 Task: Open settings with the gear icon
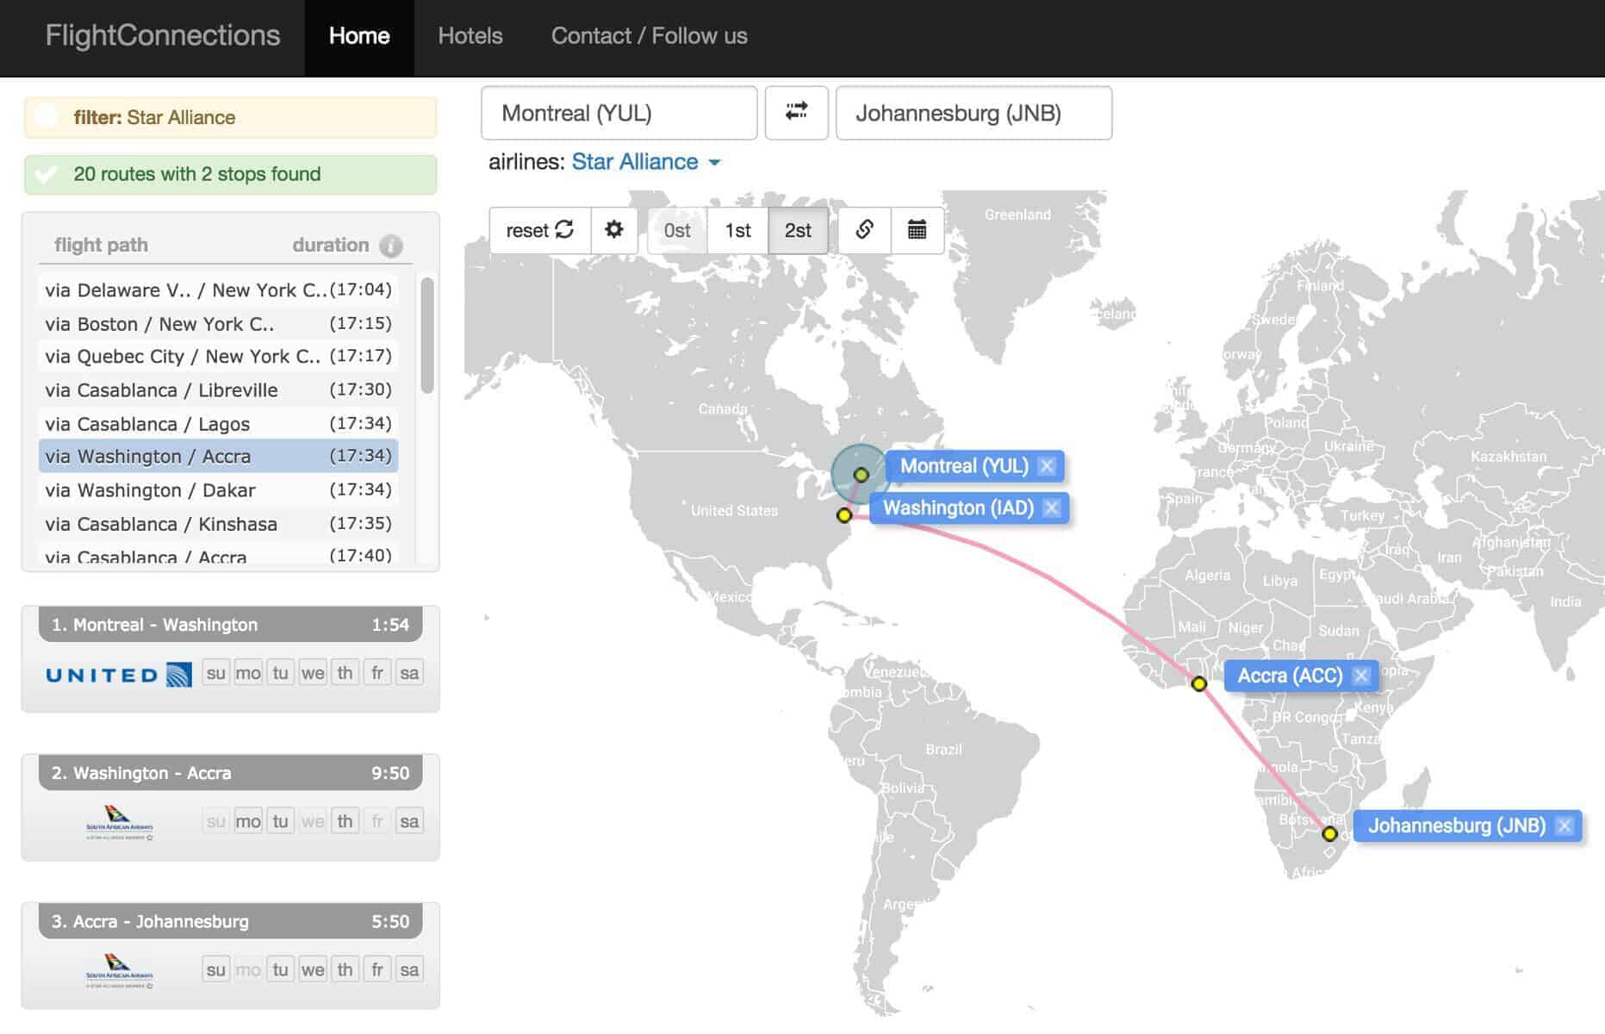click(x=613, y=230)
